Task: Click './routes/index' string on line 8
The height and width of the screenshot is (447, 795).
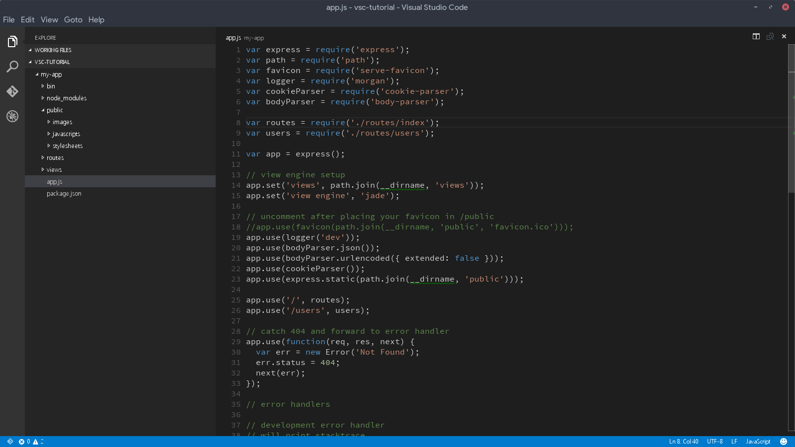Action: tap(390, 123)
